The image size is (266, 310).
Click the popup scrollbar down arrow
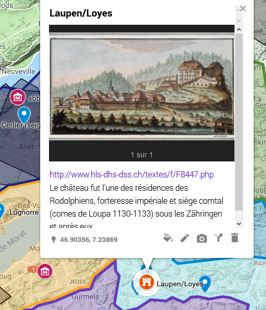239,224
